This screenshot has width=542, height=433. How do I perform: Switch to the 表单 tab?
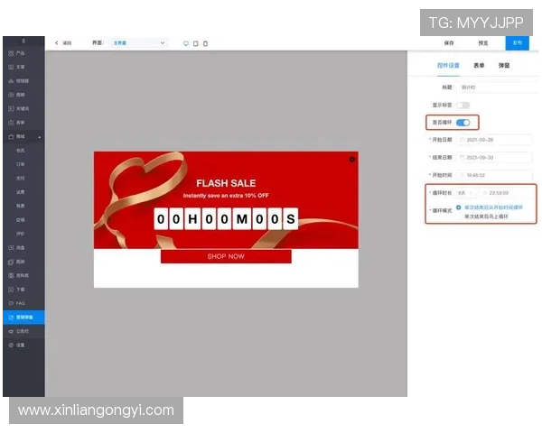[479, 66]
